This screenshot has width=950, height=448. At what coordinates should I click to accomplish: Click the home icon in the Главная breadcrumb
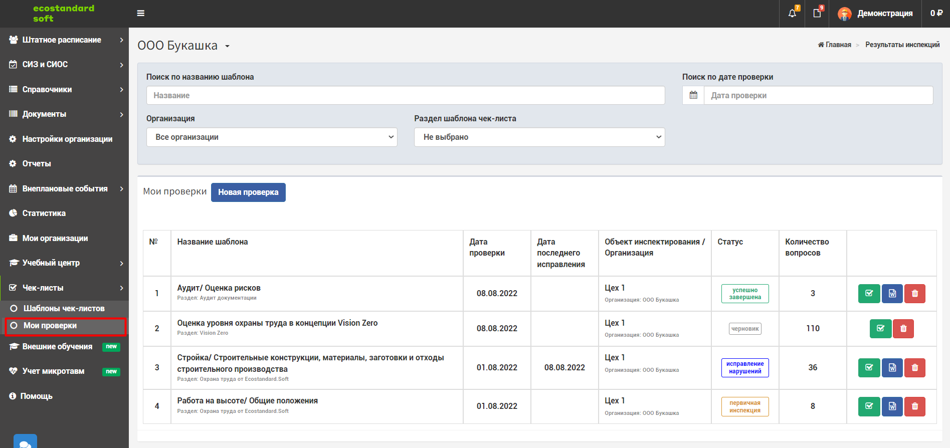(821, 45)
